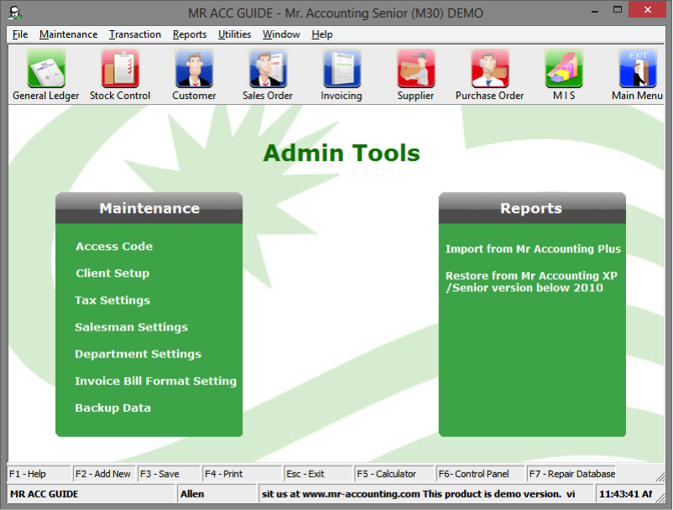The image size is (673, 510).
Task: Minimize the MR ACC GUIDE window
Action: 595,10
